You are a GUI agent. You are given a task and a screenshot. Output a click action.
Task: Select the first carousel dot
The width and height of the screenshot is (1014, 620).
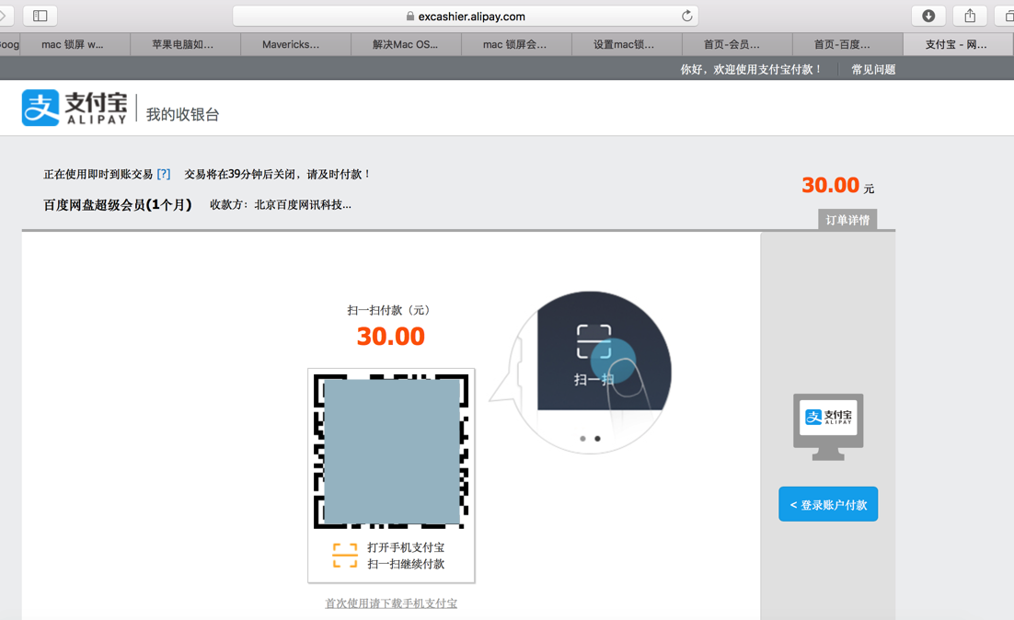[582, 439]
